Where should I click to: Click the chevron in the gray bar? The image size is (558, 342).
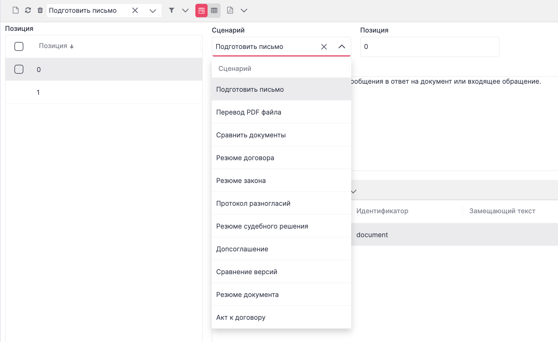point(354,191)
